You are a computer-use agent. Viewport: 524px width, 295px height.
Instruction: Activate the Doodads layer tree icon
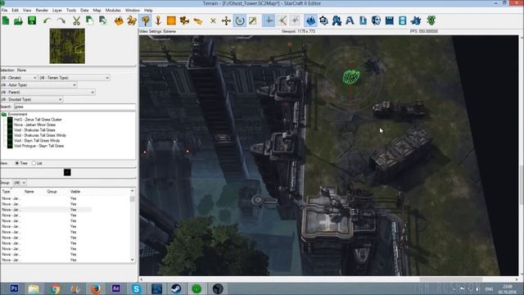point(145,20)
